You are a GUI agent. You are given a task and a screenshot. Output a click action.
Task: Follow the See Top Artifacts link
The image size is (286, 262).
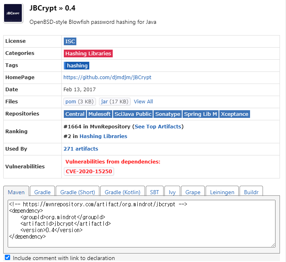(x=158, y=126)
